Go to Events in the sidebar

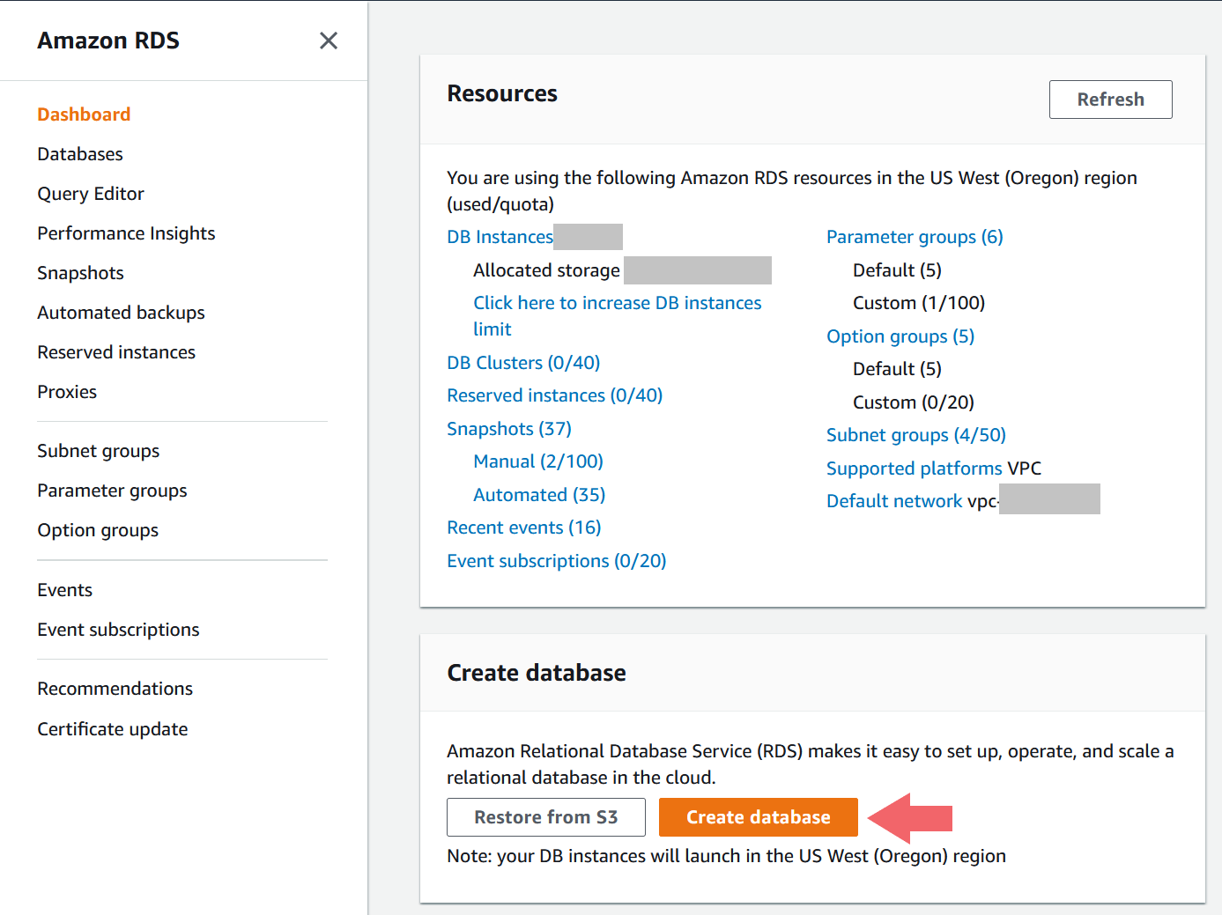pos(64,590)
